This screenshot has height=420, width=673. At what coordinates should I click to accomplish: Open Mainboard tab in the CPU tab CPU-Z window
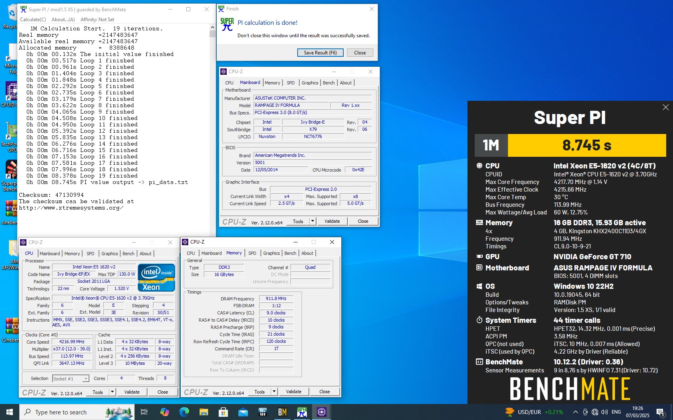(50, 254)
